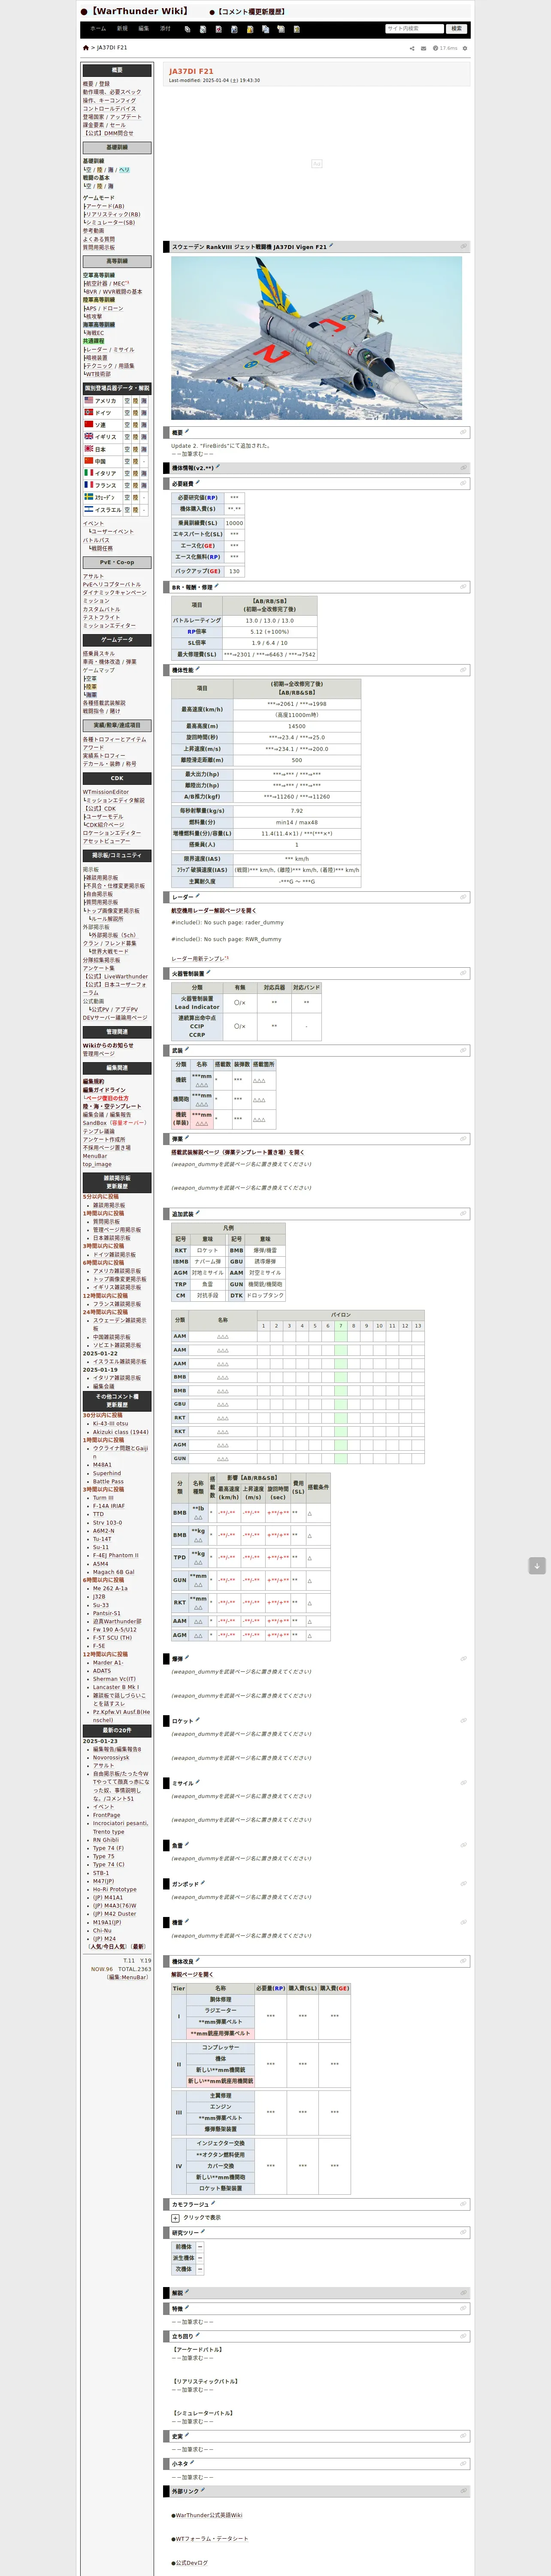Click the Israel flag icon in the country list
551x2576 pixels.
click(88, 509)
